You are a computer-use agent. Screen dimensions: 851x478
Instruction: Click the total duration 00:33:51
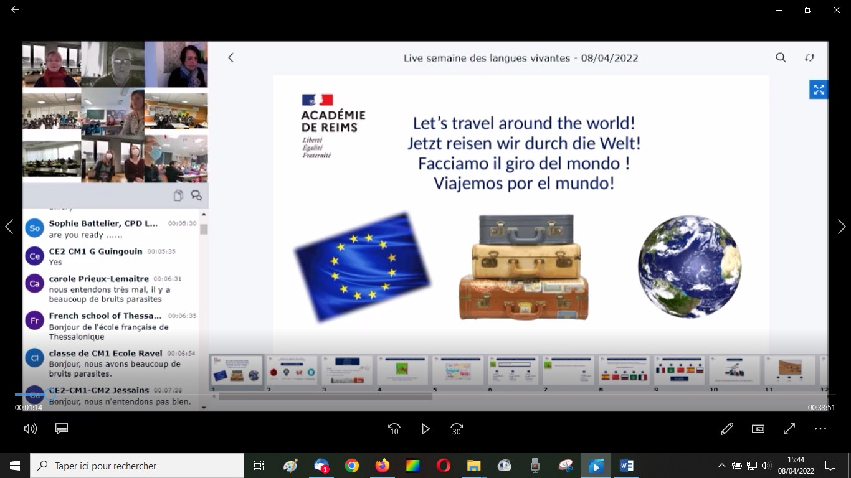click(822, 408)
